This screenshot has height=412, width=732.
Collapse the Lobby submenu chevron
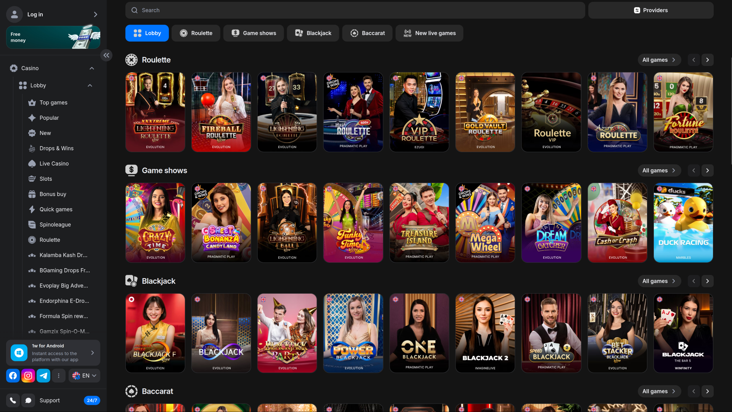(90, 85)
